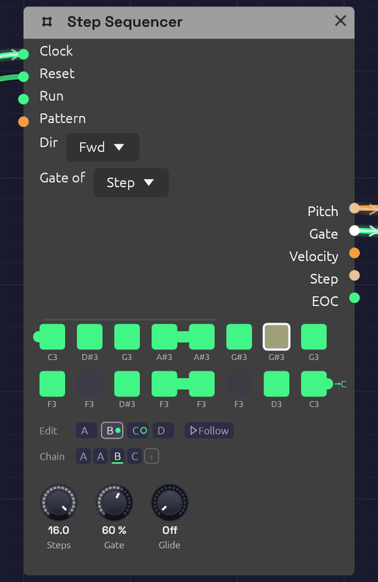Click the C slot in Chain
The height and width of the screenshot is (582, 378).
coord(135,457)
